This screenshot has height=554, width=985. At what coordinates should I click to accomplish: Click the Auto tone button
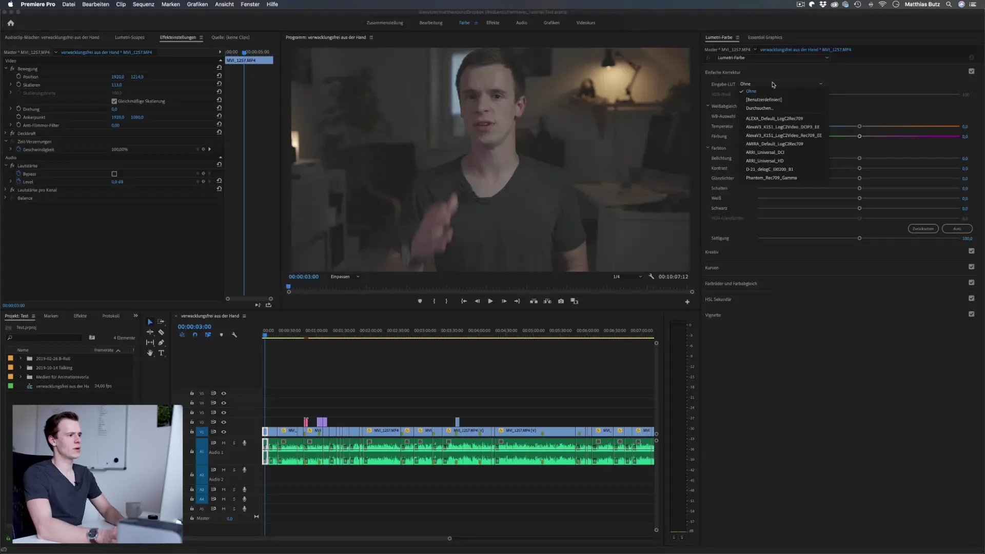(957, 229)
